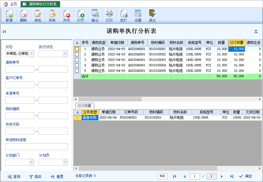Click the first 请购单号 input field
263x182 pixels.
[20, 69]
